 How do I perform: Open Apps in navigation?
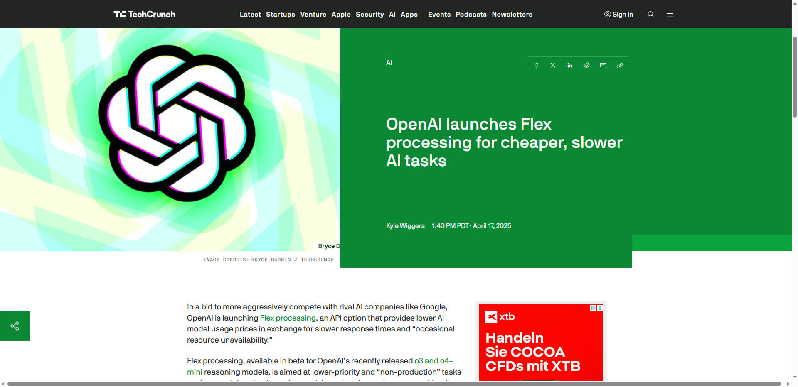[409, 14]
